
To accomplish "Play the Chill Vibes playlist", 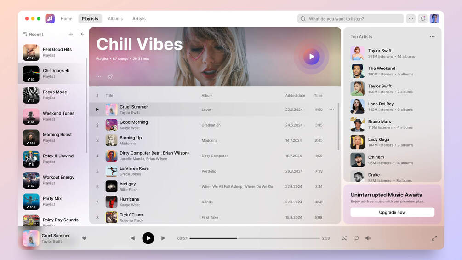I will pos(311,56).
